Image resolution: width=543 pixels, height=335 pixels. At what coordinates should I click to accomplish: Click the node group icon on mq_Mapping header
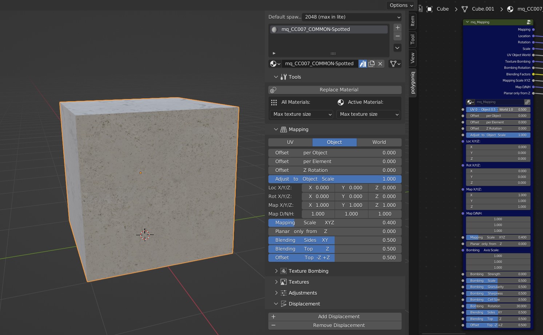coord(528,22)
